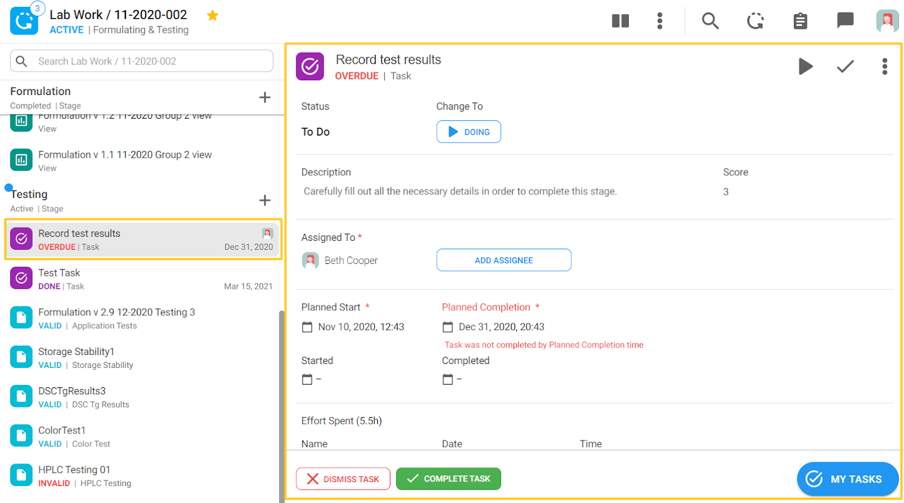Screen dimensions: 904x503
Task: Click the Score value 3
Action: pos(725,192)
